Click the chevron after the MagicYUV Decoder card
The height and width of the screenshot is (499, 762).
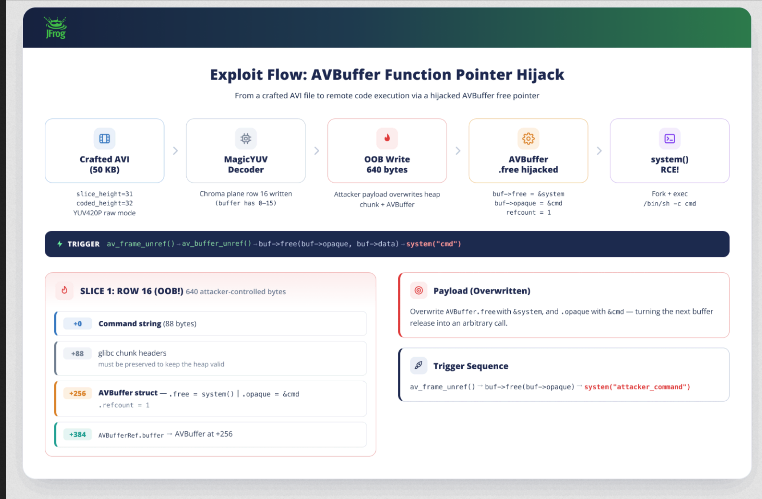tap(317, 151)
